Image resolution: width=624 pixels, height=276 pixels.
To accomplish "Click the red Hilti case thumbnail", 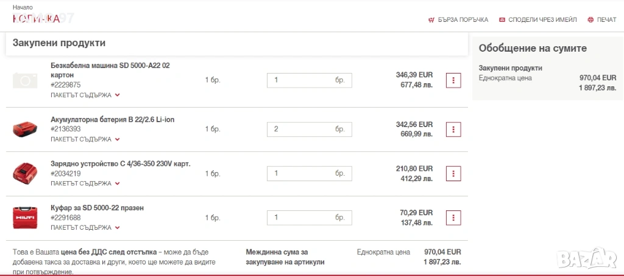I will pyautogui.click(x=26, y=217).
